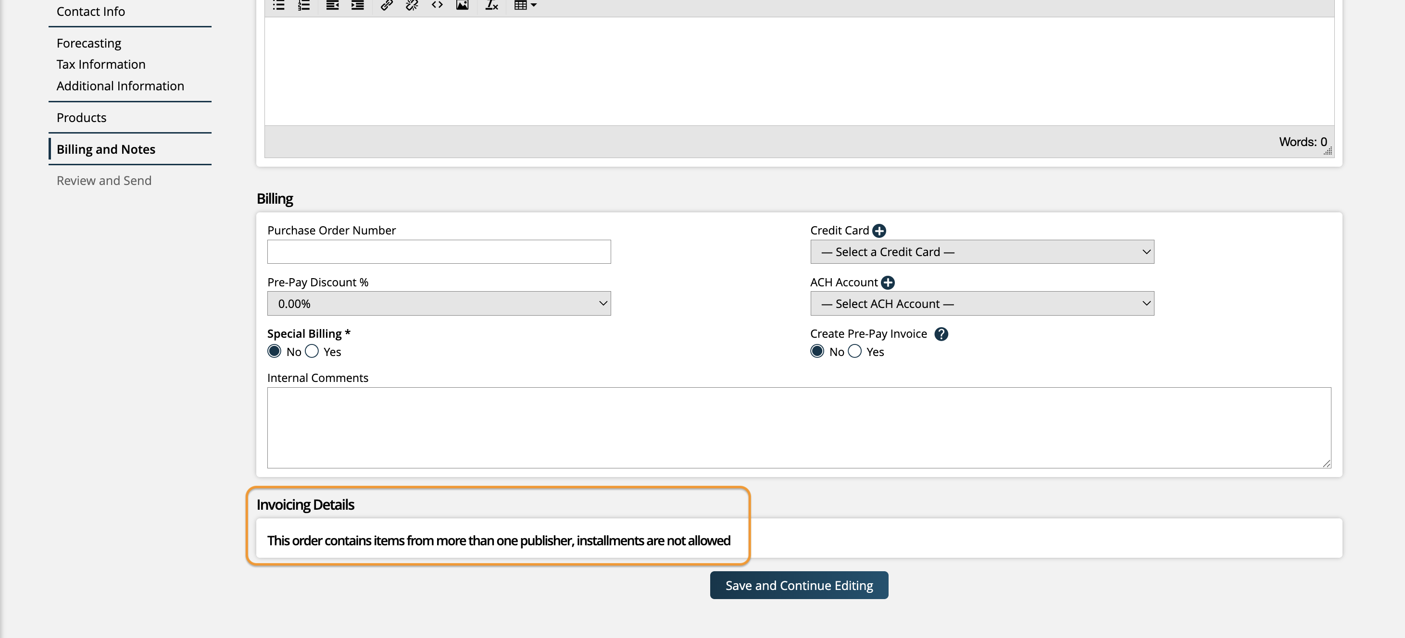Click the insert image icon
This screenshot has width=1405, height=638.
[x=462, y=5]
